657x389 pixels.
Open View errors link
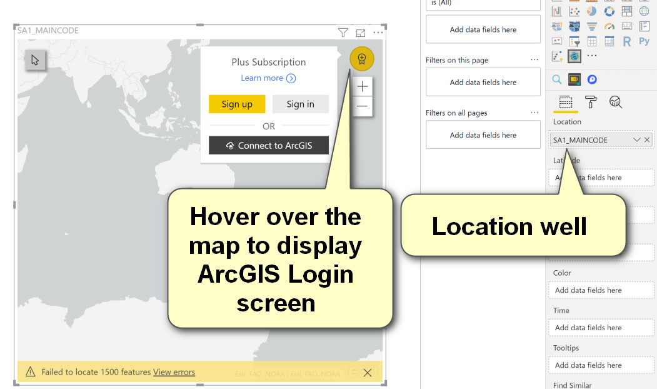coord(174,372)
